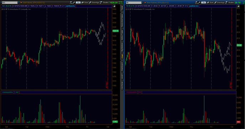
Task: Open the wrench settings icon on gold chart
Action: (x=74, y=2)
